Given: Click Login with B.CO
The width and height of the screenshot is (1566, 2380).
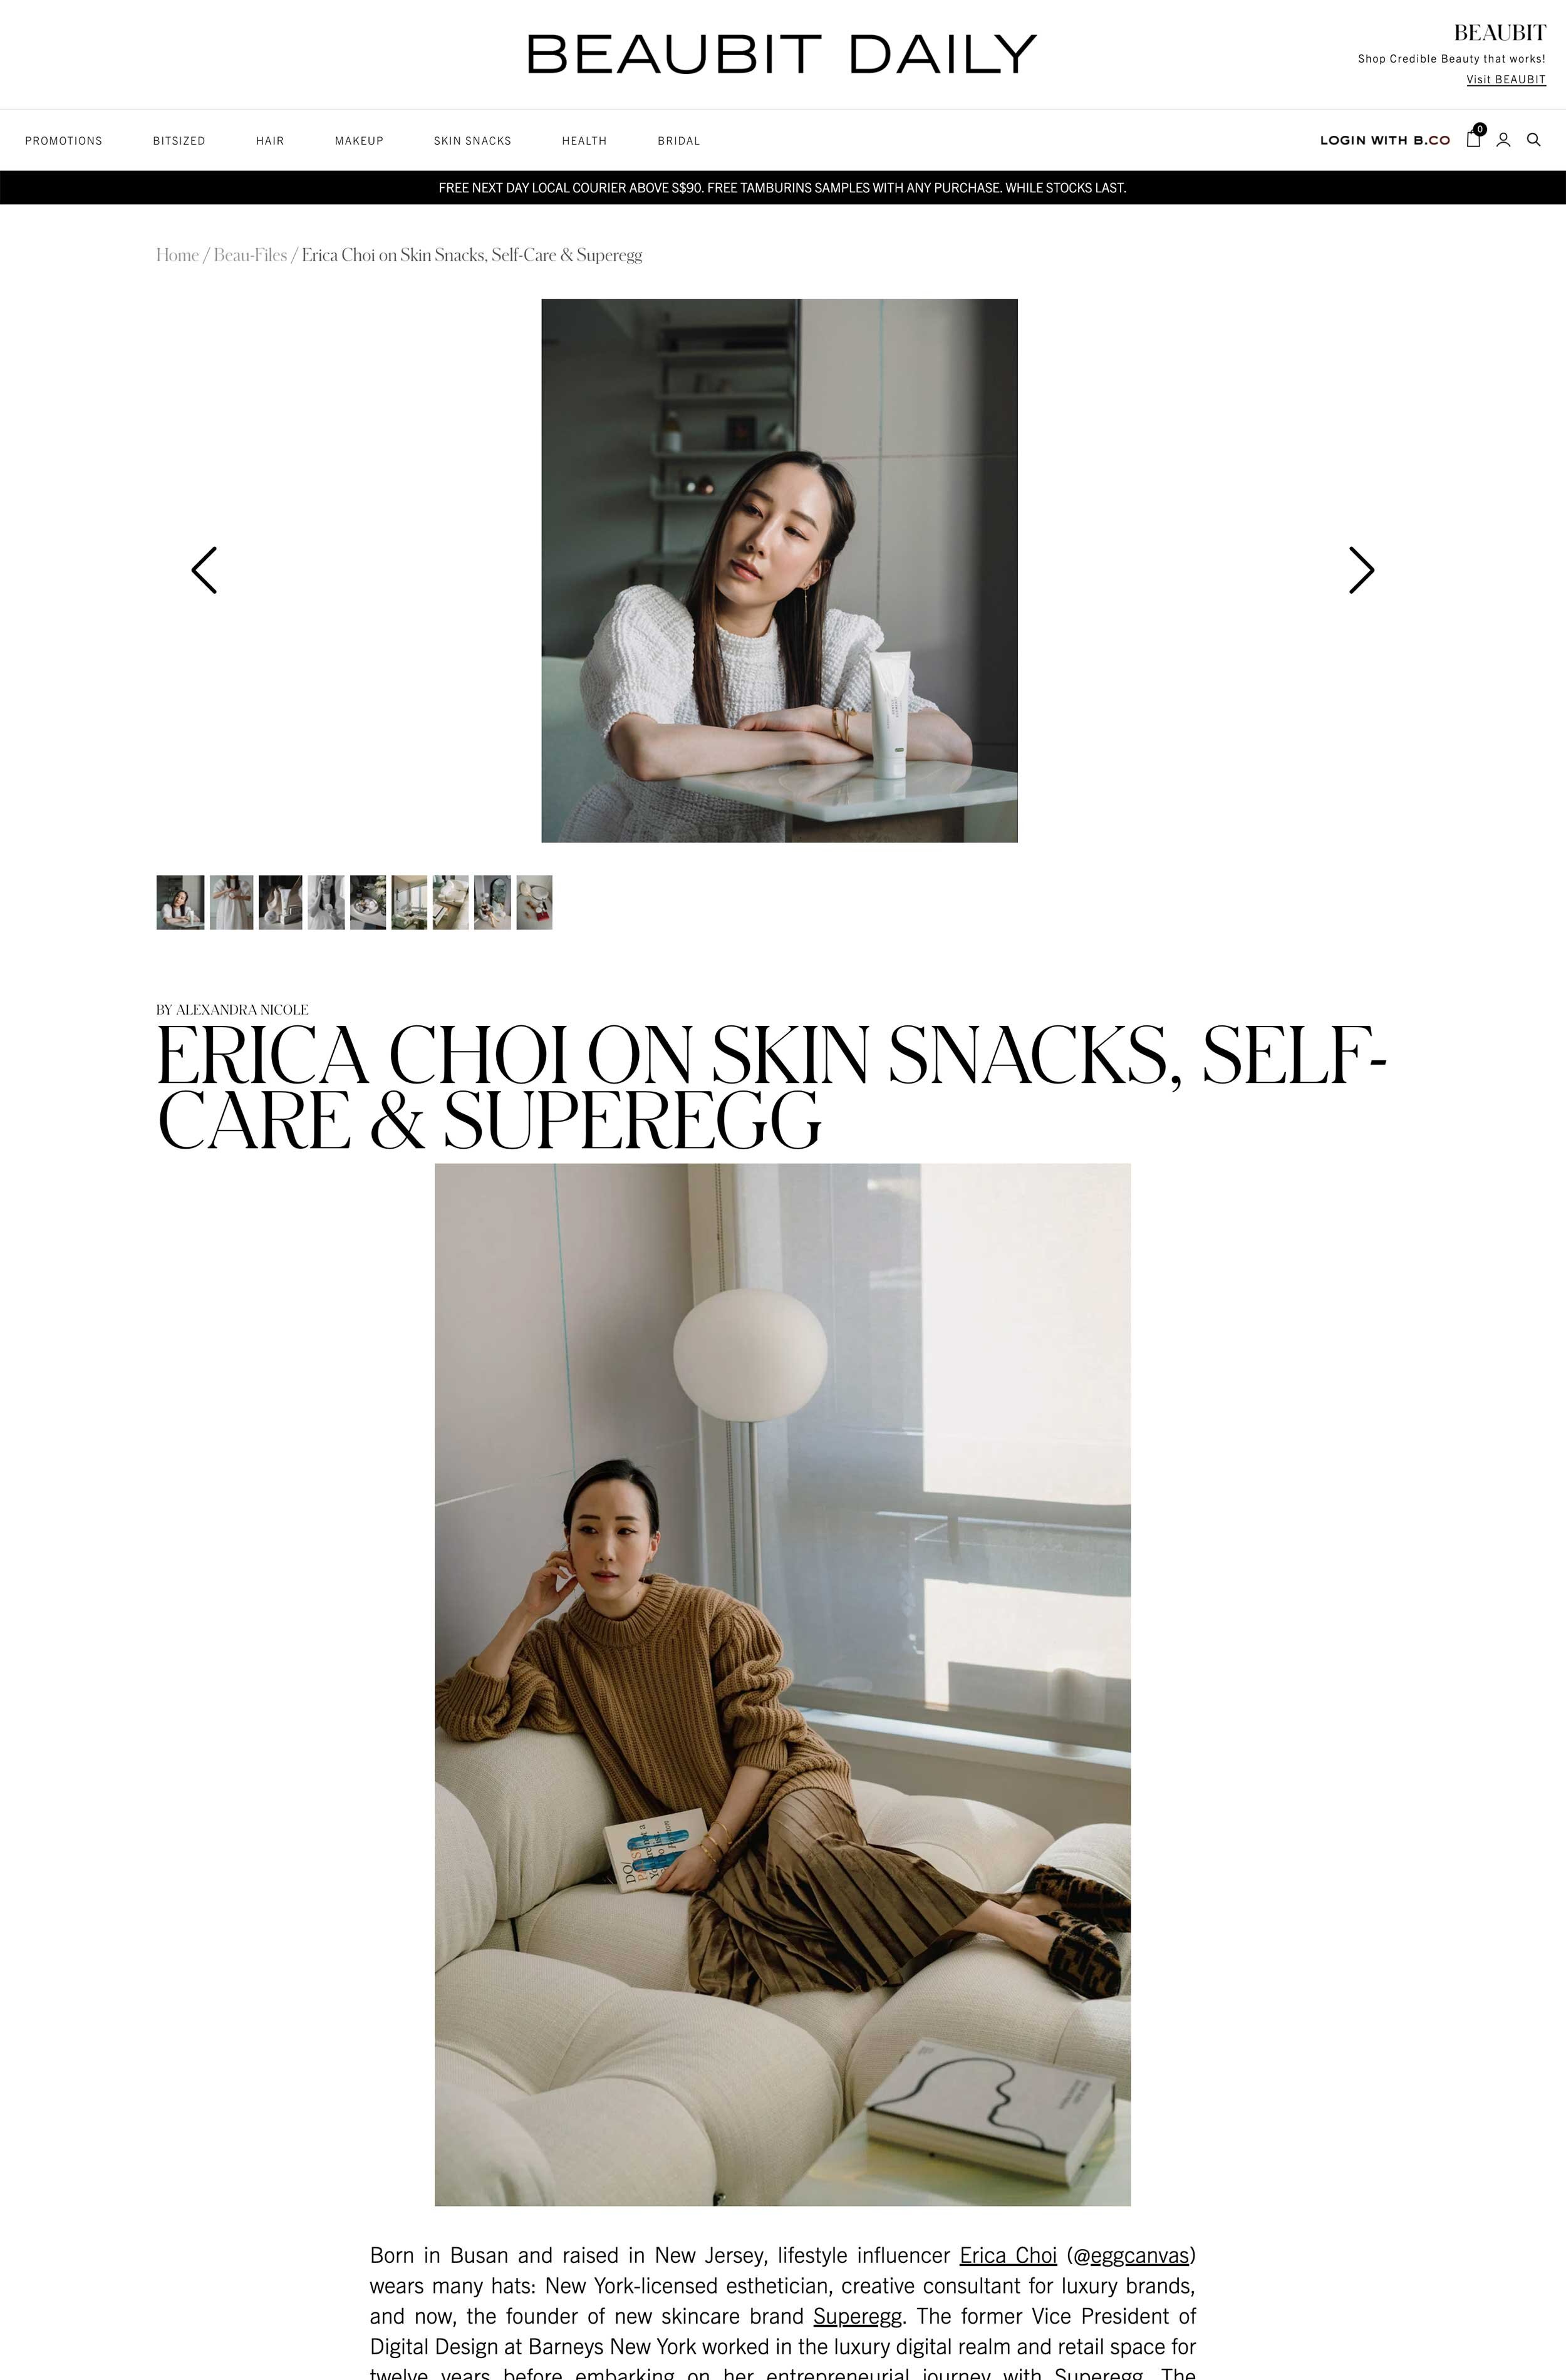Looking at the screenshot, I should pyautogui.click(x=1384, y=140).
